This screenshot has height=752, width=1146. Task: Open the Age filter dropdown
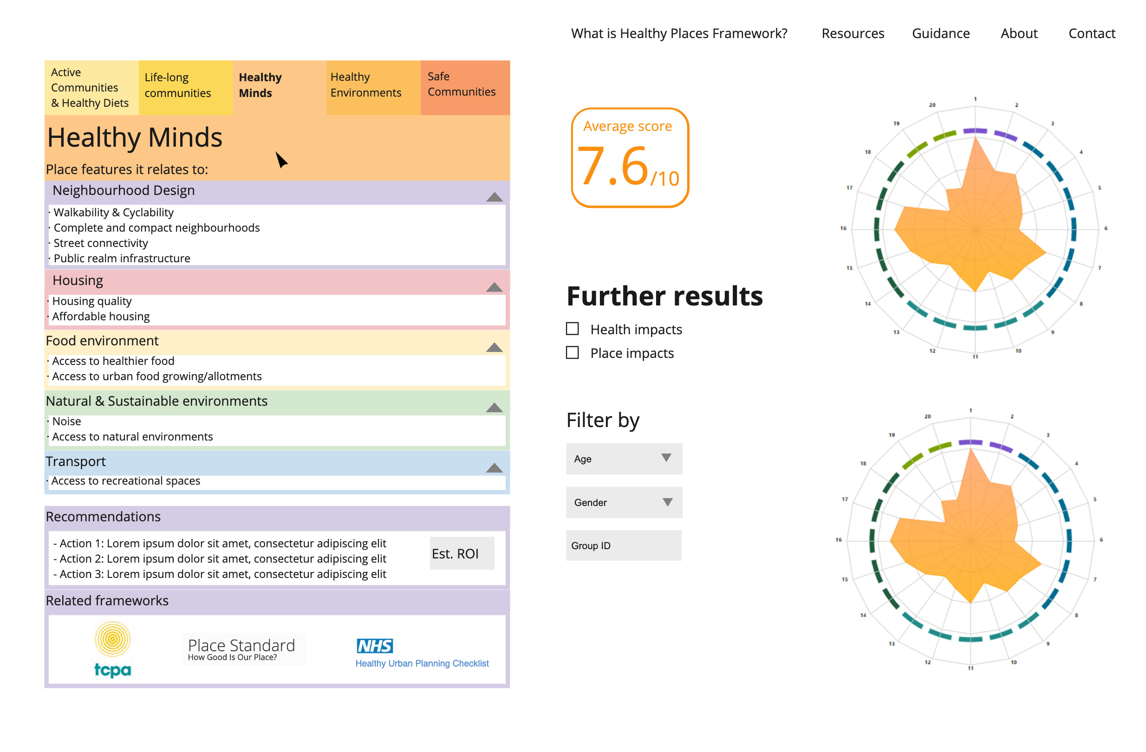coord(624,459)
